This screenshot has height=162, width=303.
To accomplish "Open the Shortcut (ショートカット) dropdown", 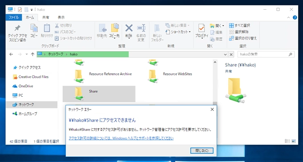I will click(178, 32).
